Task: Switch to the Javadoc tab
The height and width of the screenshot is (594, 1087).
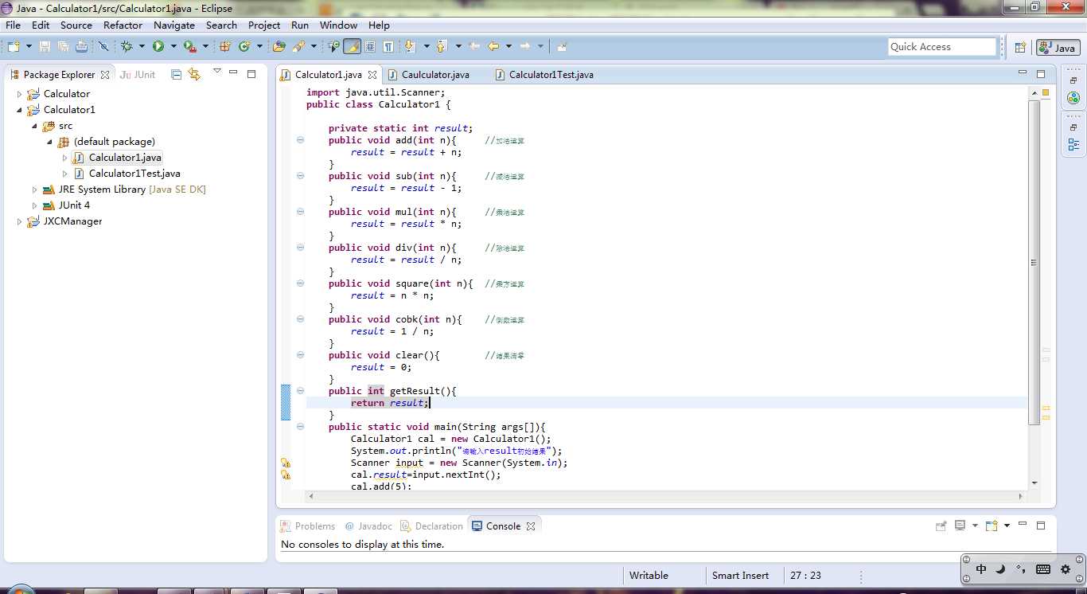Action: coord(368,526)
